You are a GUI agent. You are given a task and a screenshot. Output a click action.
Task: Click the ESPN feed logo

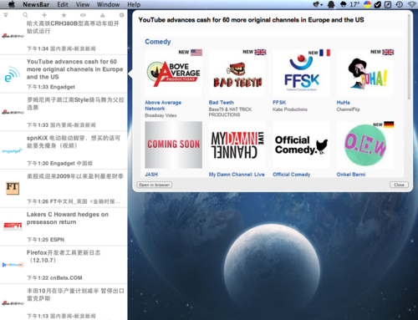[13, 226]
